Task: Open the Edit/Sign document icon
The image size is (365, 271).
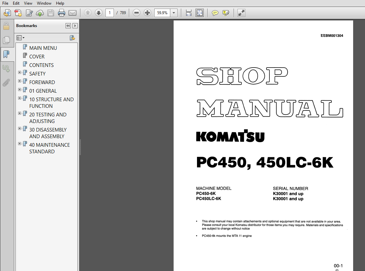Action: click(x=29, y=13)
